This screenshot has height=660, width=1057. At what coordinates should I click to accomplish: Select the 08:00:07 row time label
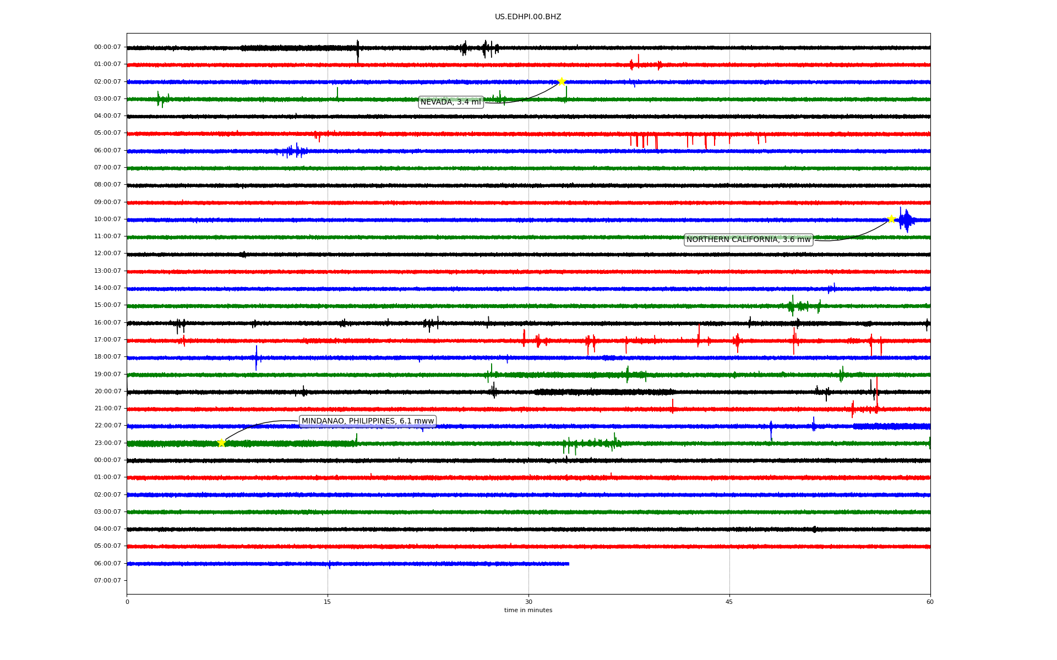tap(107, 185)
